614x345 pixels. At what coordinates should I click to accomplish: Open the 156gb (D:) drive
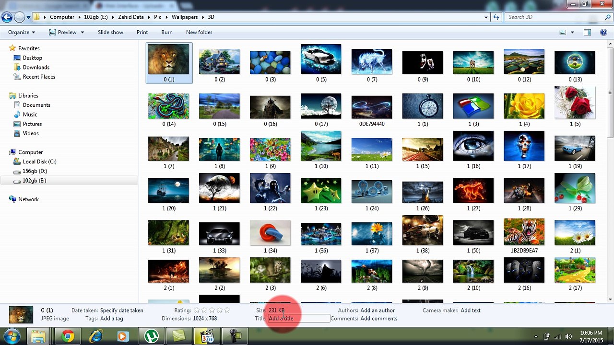[35, 171]
